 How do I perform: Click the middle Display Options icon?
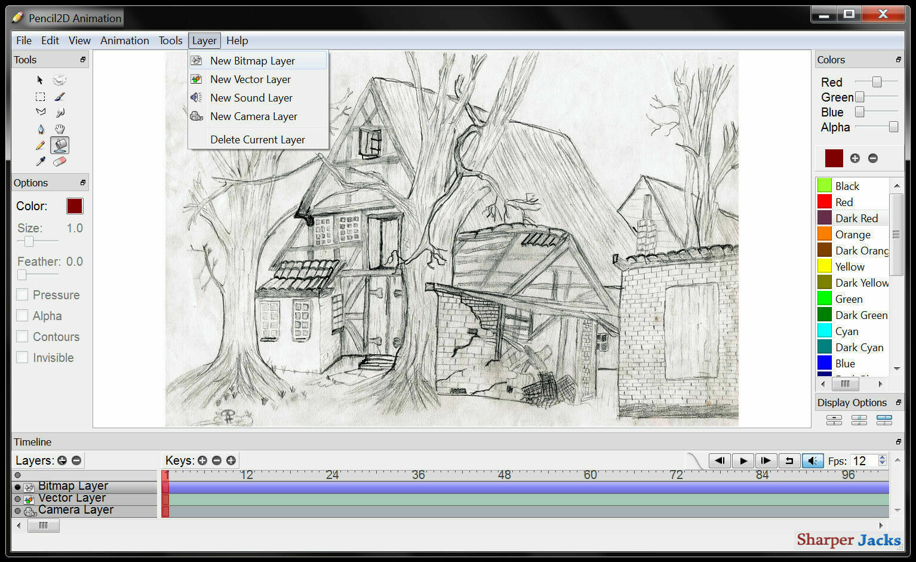pyautogui.click(x=859, y=420)
